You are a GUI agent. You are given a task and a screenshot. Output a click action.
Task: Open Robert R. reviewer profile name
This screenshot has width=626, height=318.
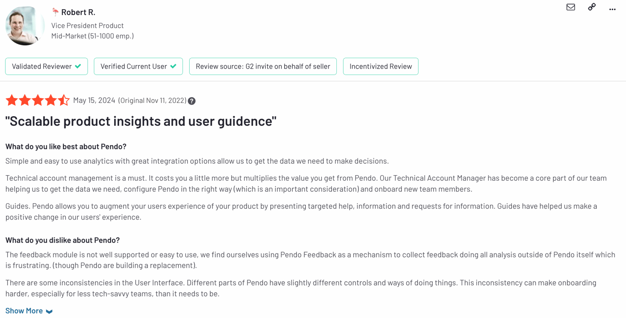click(x=78, y=12)
